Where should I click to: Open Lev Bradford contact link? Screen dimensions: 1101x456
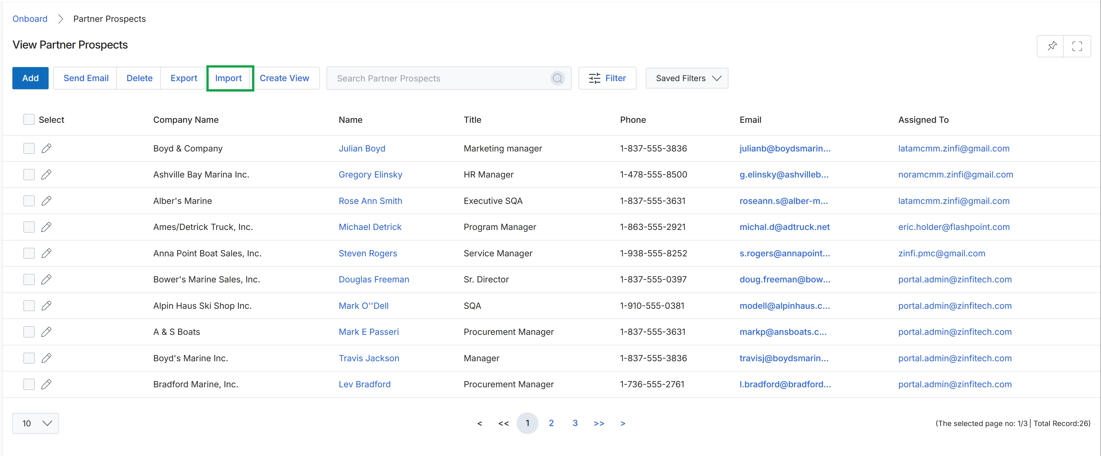coord(365,384)
